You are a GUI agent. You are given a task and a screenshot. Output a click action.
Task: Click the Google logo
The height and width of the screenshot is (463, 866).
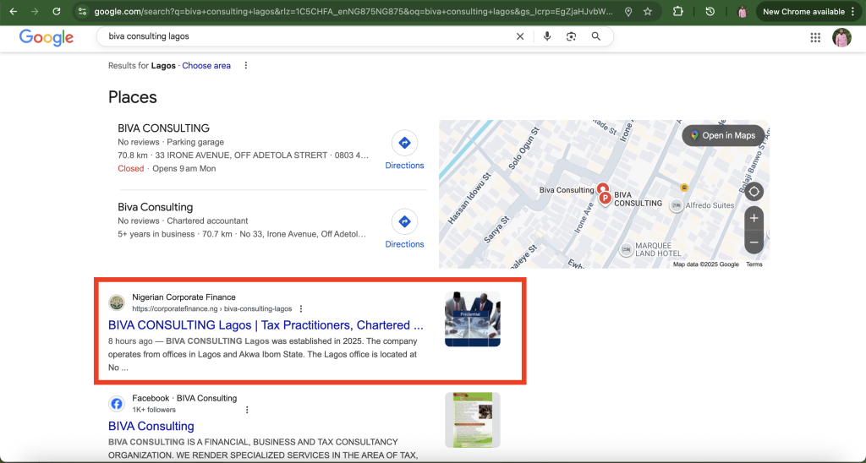click(47, 37)
